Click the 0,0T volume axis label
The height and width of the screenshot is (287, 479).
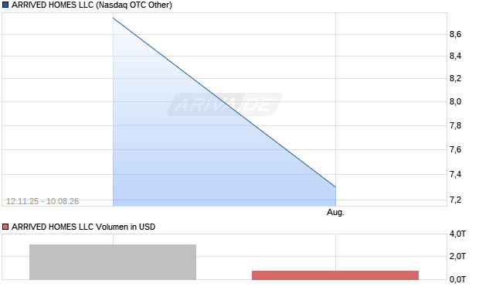pos(457,279)
